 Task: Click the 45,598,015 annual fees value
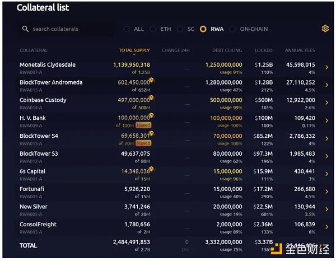pos(300,65)
